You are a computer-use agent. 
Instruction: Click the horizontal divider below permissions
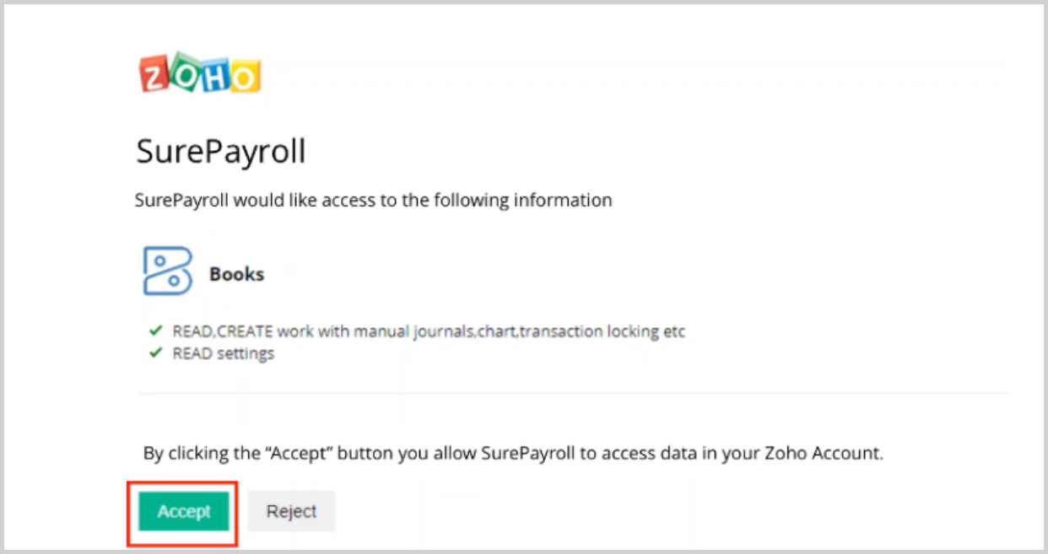coord(574,393)
